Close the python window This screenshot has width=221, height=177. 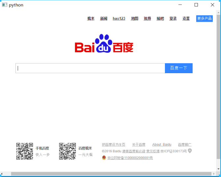212,5
